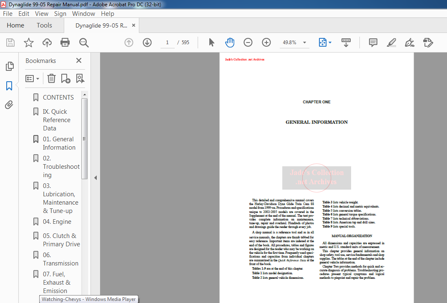This screenshot has height=303, width=447.
Task: Go to previous page arrow
Action: 129,43
